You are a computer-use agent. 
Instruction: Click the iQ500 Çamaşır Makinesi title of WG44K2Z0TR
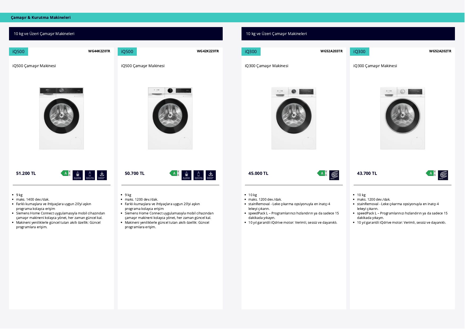point(34,66)
